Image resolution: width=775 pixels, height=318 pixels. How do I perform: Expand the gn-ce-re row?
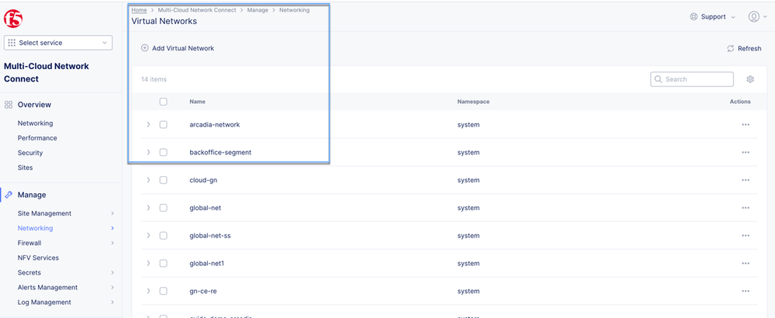[148, 291]
